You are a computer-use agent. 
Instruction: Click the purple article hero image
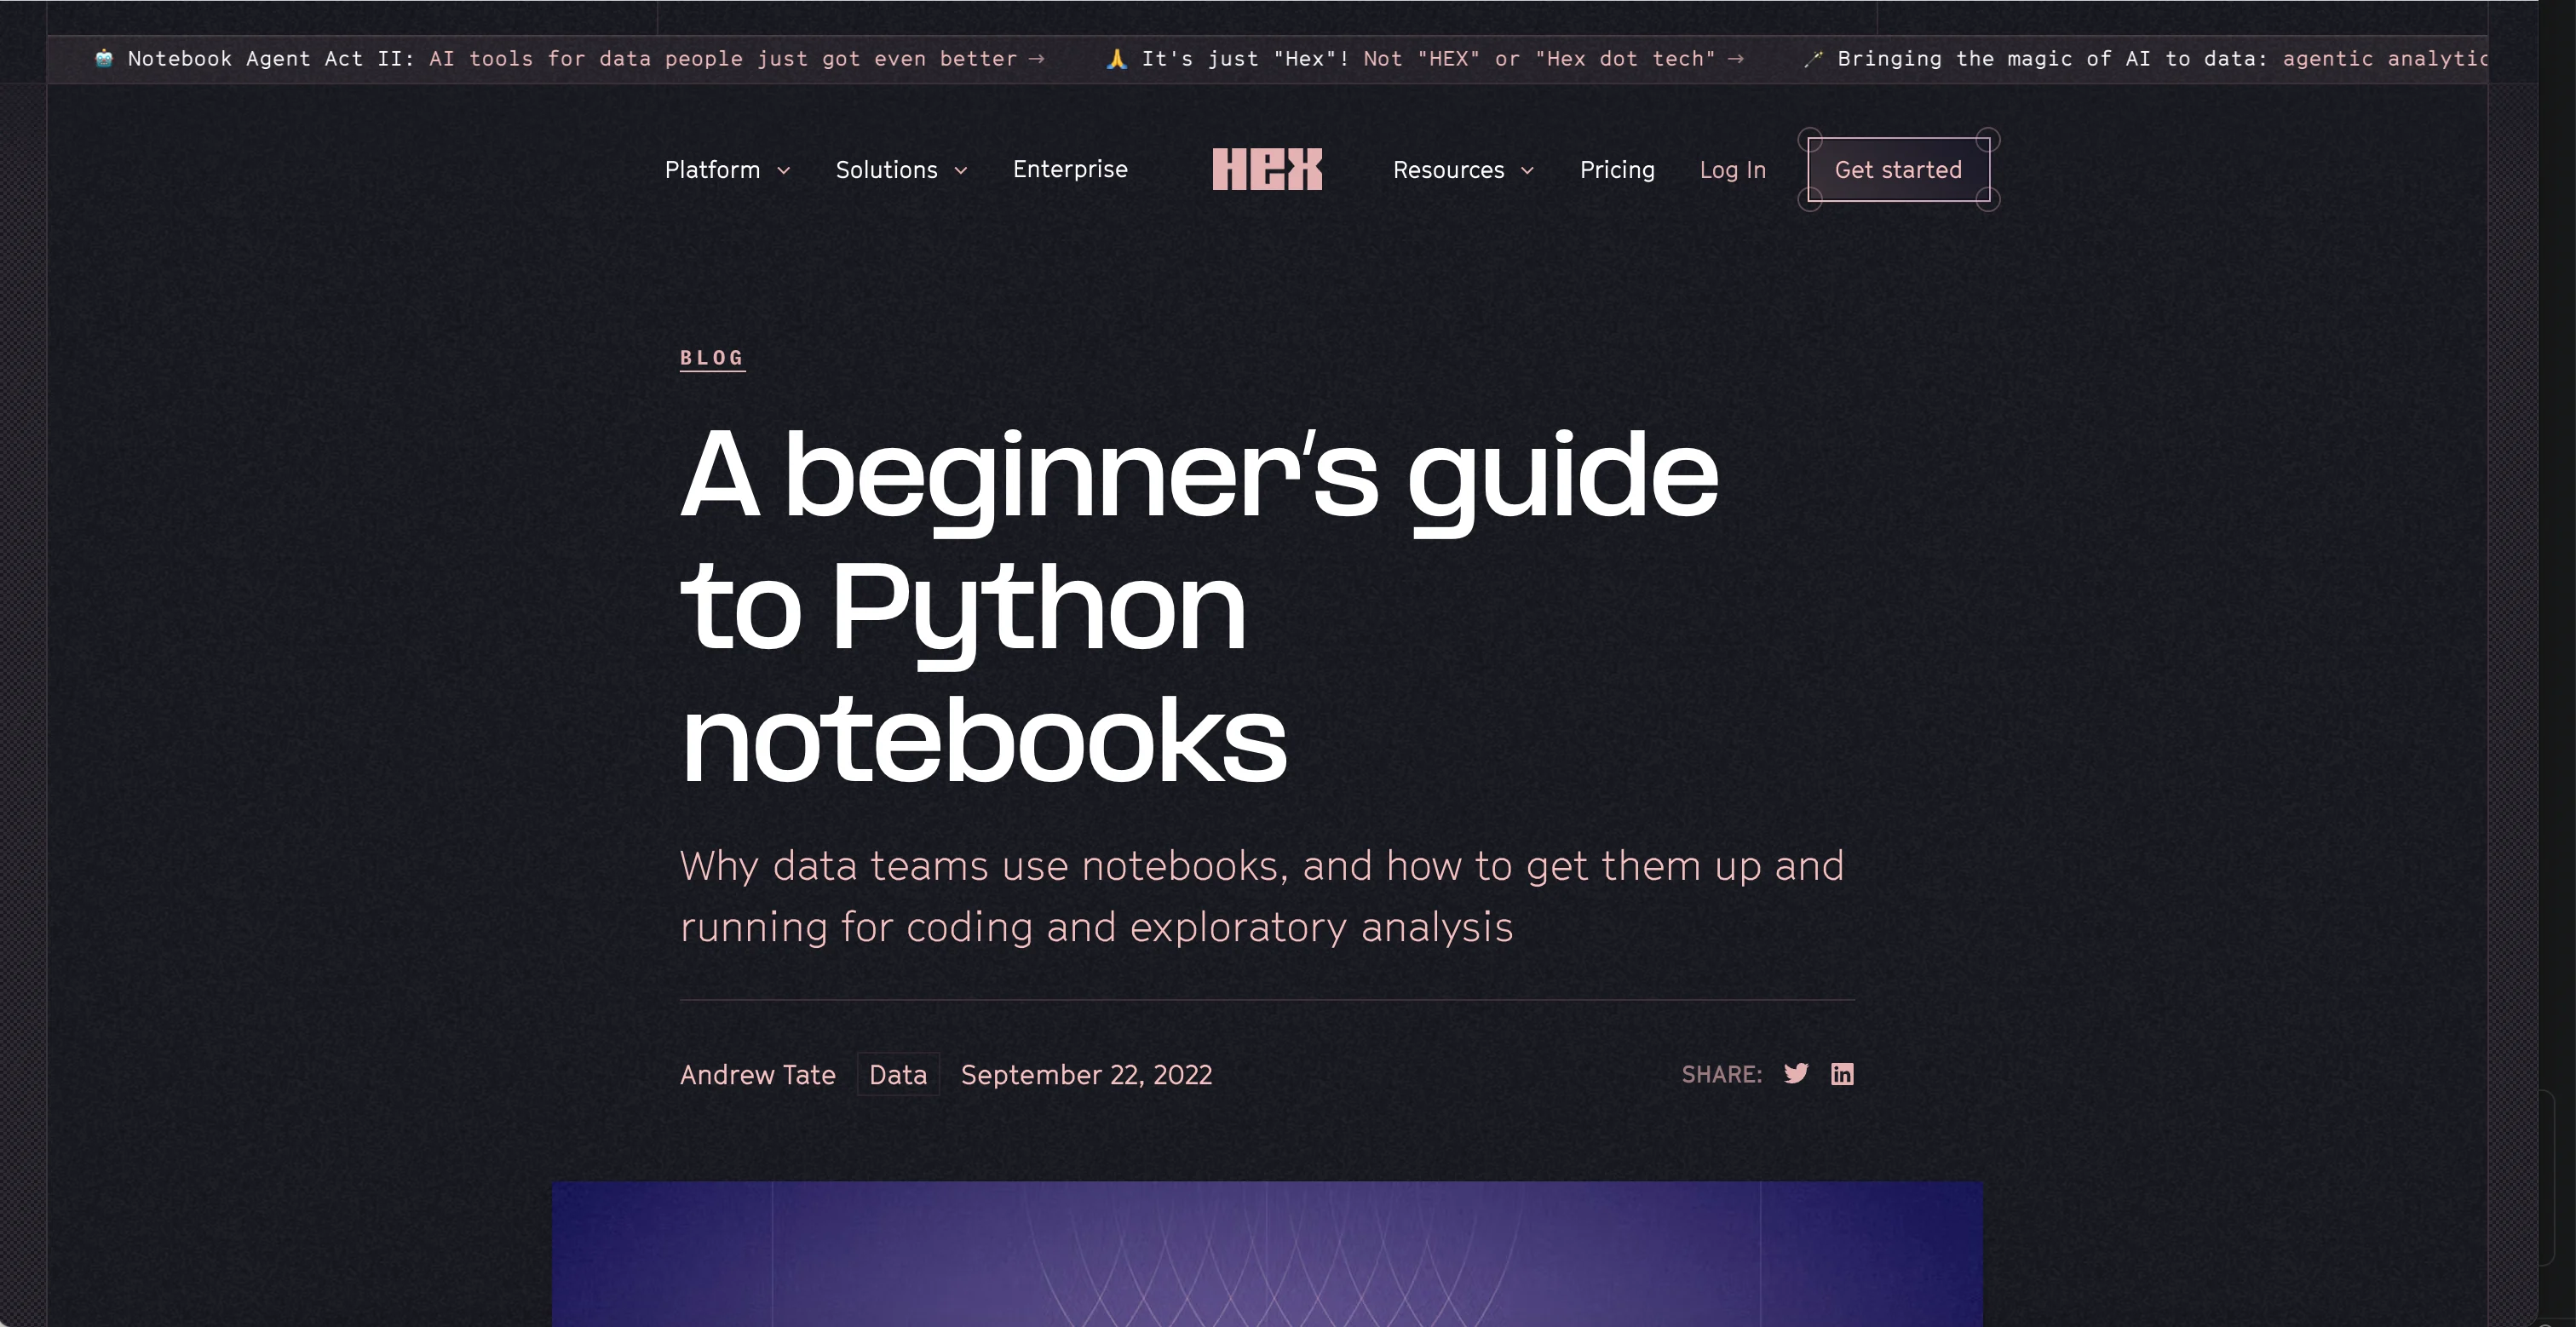[1267, 1254]
